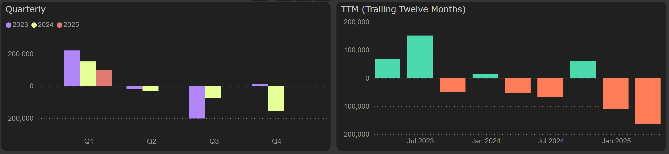This screenshot has height=154, width=669.
Task: Click the orange Jul 2024 TTM bar
Action: pos(550,87)
